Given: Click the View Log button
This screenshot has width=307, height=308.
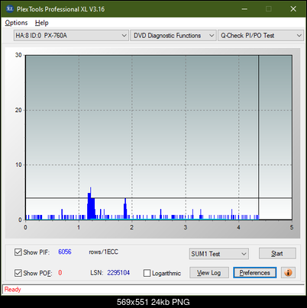Looking at the screenshot, I should coord(209,273).
